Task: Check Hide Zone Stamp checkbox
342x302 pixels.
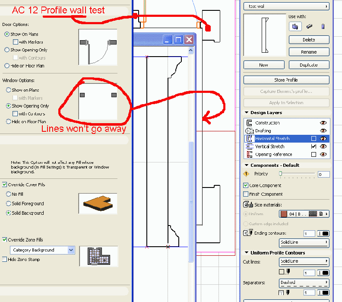Action: tap(5, 259)
